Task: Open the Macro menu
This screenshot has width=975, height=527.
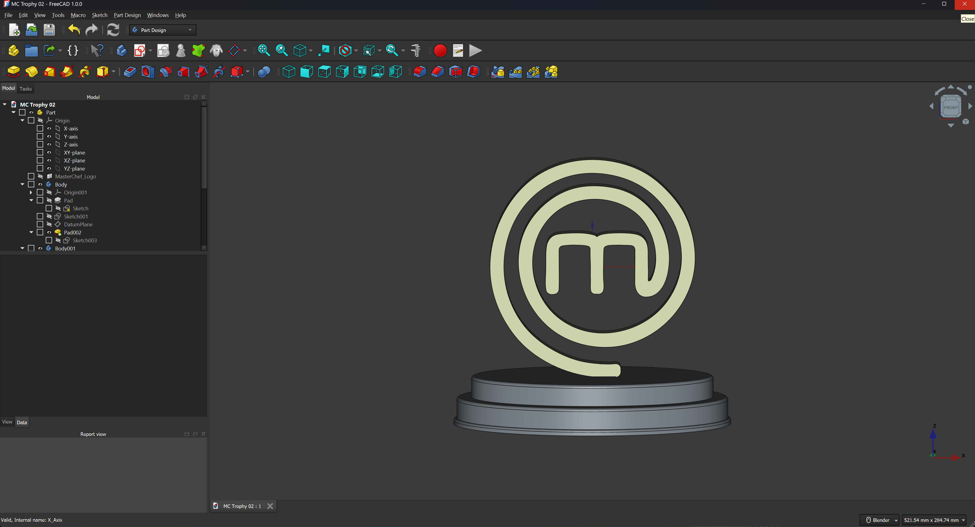Action: click(x=78, y=15)
